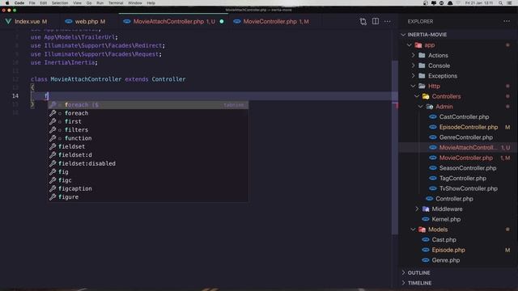Open the View menu
The width and height of the screenshot is (518, 291).
click(78, 3)
